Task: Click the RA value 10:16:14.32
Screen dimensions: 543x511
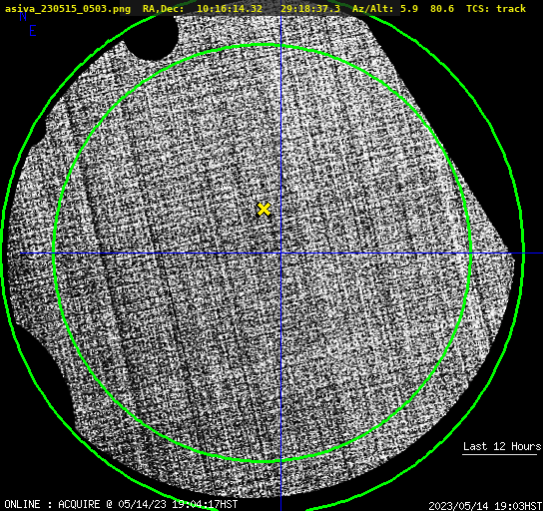Action: pos(230,8)
